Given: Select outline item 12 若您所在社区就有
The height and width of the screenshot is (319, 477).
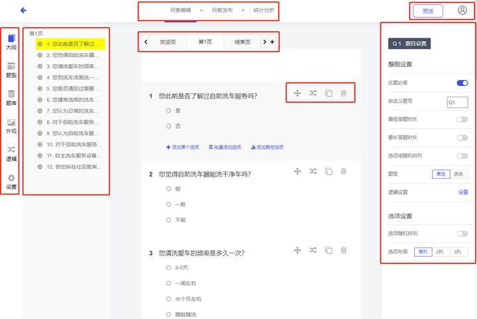Looking at the screenshot, I should point(70,167).
